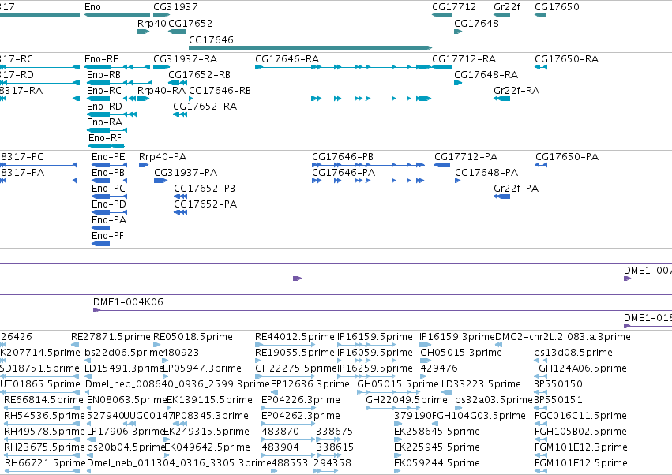This screenshot has height=475, width=672.
Task: Click the bs32a03.5prime EST label
Action: click(x=494, y=401)
